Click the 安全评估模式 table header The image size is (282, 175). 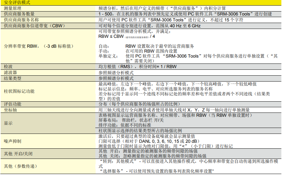17,2
